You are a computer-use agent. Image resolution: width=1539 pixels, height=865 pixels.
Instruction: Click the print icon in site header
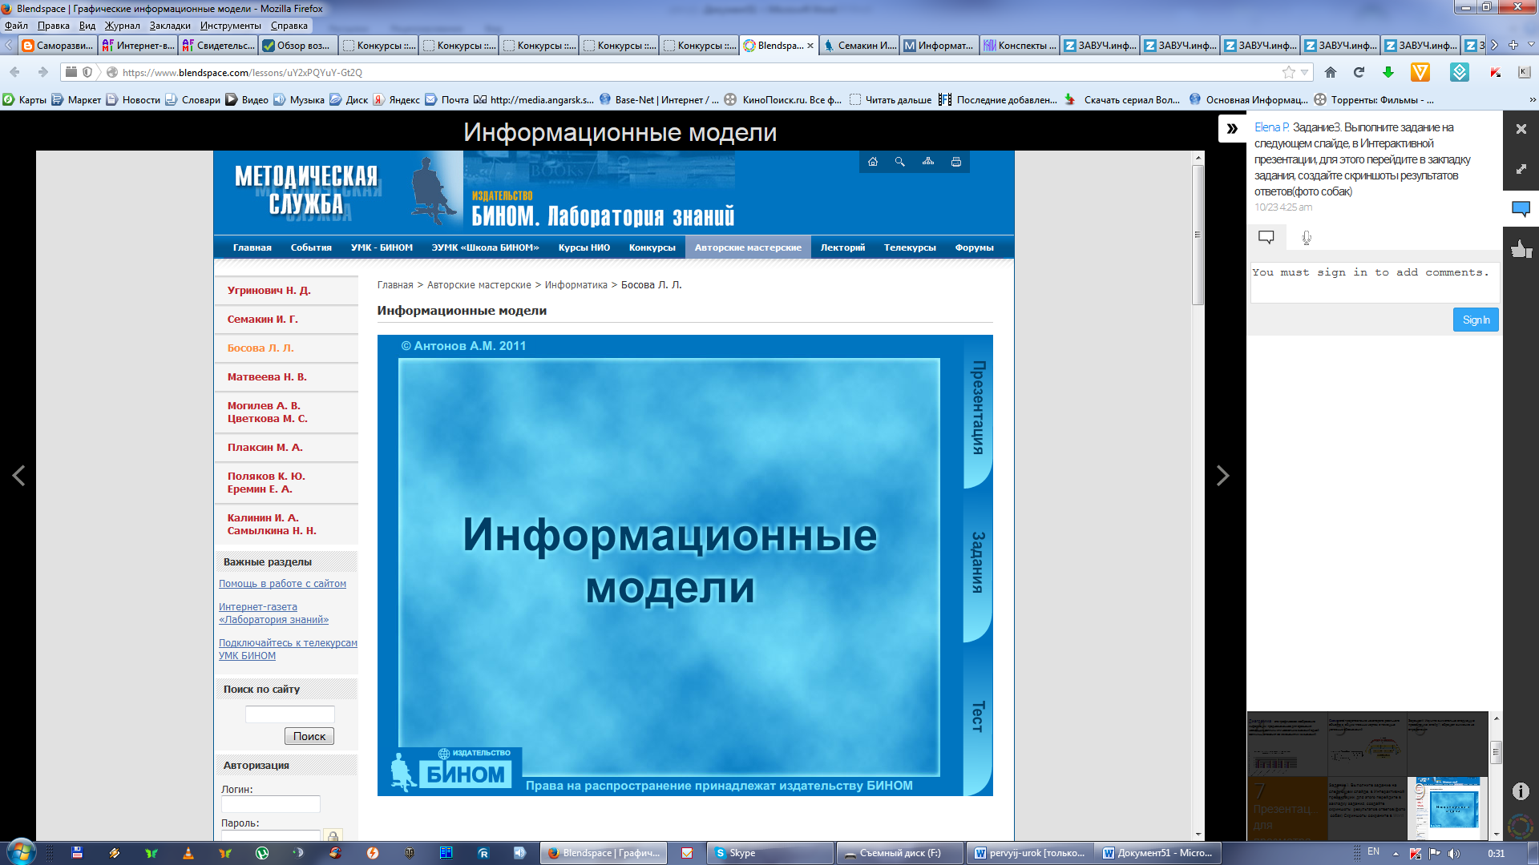click(956, 162)
